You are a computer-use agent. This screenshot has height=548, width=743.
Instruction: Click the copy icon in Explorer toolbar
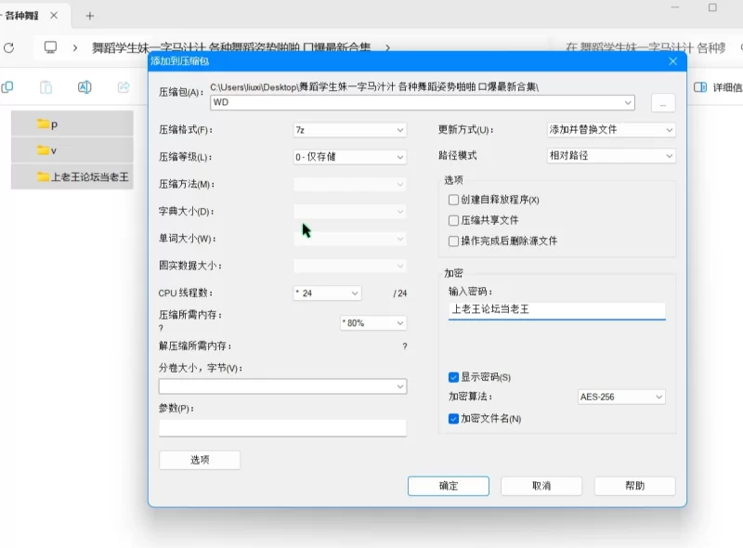pyautogui.click(x=7, y=87)
